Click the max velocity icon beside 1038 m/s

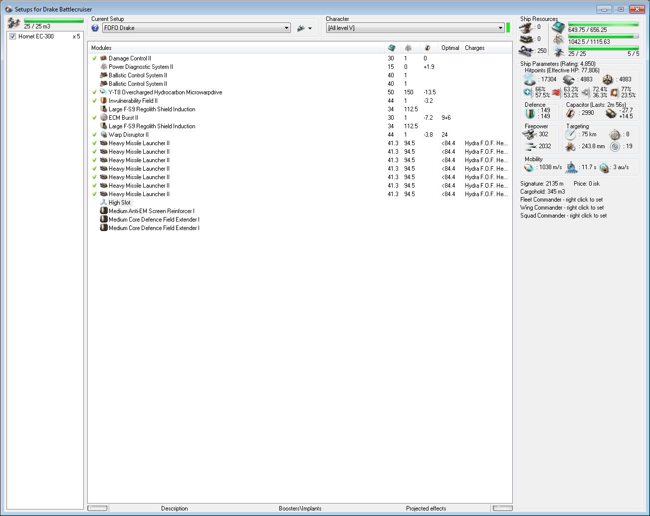pyautogui.click(x=529, y=168)
